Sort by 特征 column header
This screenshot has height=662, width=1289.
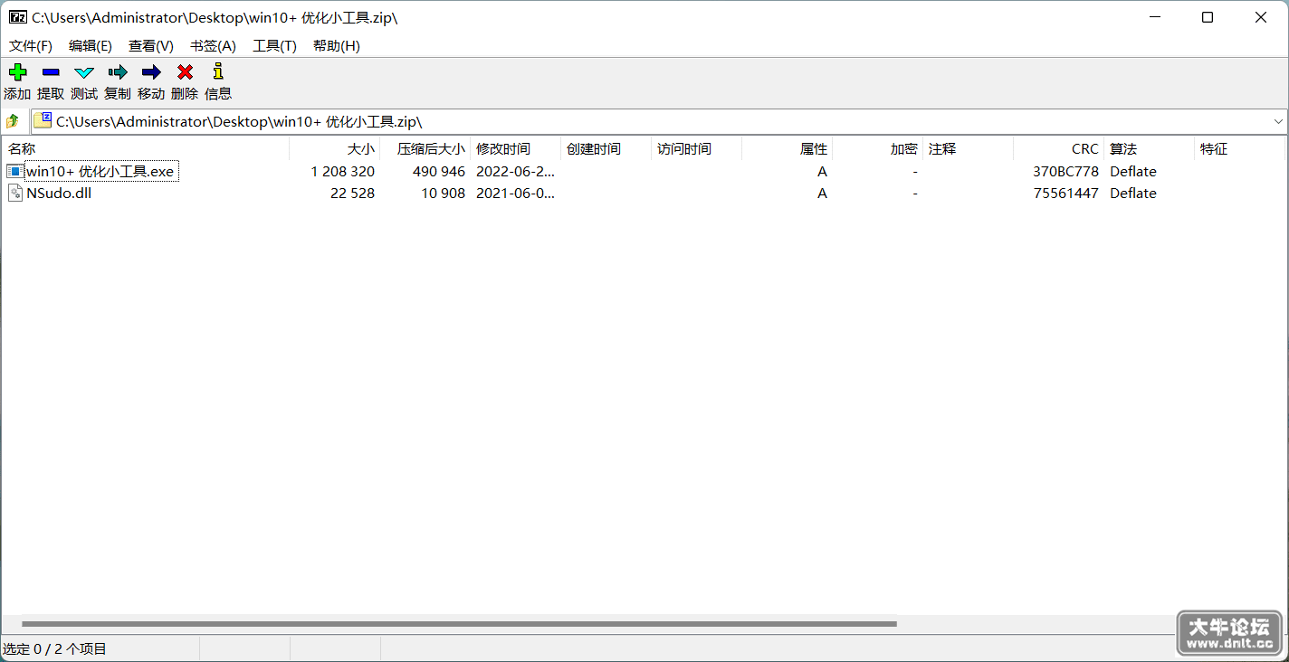[1239, 149]
